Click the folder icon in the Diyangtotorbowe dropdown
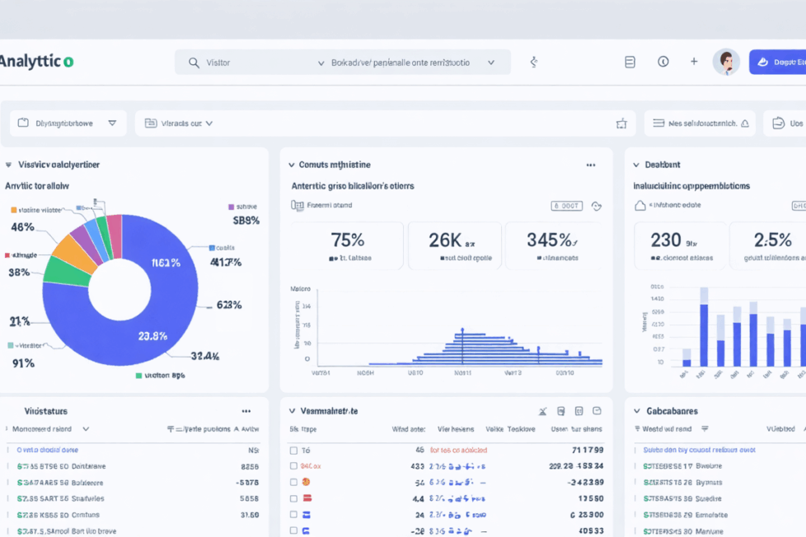806x537 pixels. [x=23, y=123]
